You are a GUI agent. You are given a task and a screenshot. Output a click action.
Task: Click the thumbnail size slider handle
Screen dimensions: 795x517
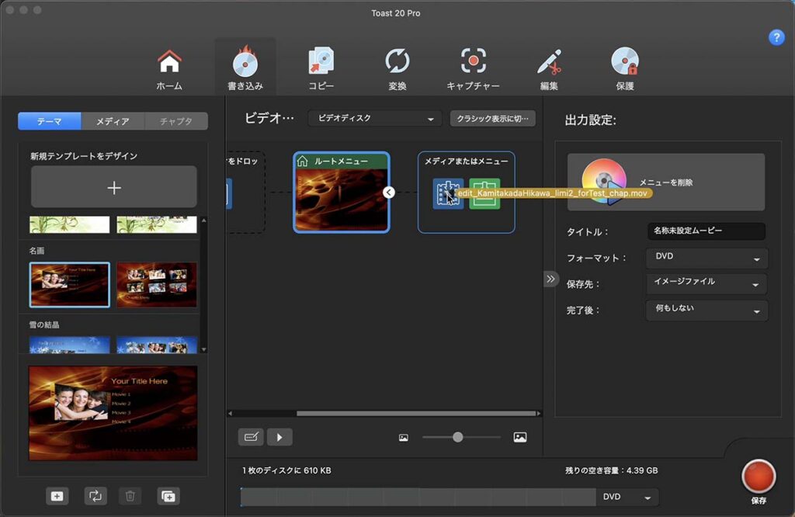point(457,437)
